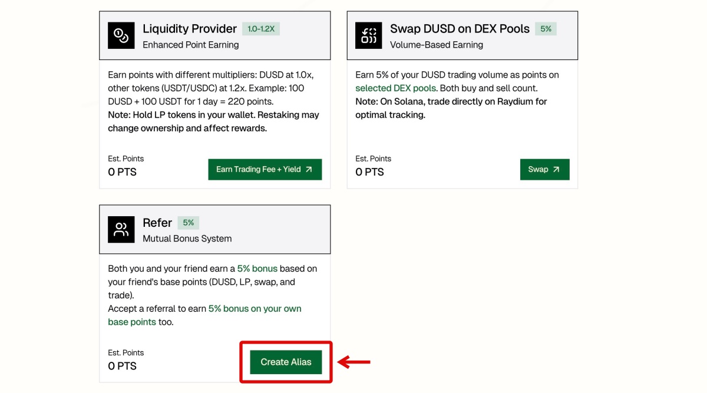Viewport: 707px width, 393px height.
Task: Click the arrow icon in Swap button
Action: pyautogui.click(x=557, y=170)
